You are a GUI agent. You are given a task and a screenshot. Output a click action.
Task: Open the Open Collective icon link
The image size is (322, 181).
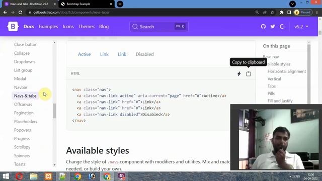282,27
